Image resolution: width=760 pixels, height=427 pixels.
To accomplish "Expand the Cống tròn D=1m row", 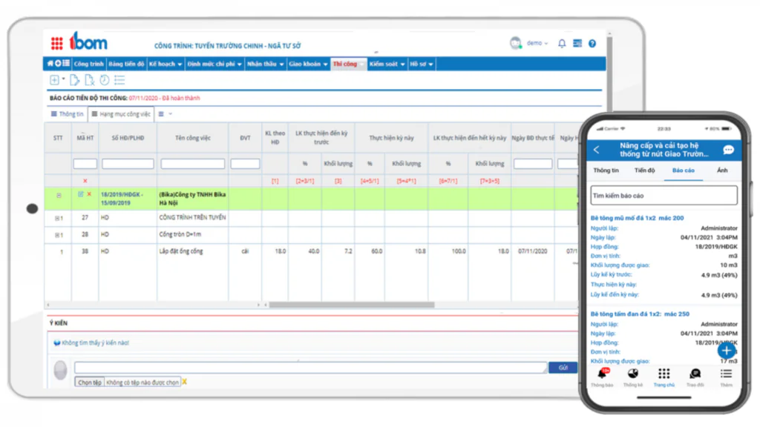I will [56, 235].
